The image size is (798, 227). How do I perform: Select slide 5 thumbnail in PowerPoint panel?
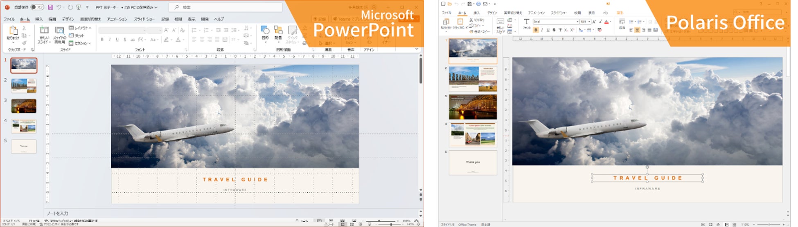(x=24, y=147)
